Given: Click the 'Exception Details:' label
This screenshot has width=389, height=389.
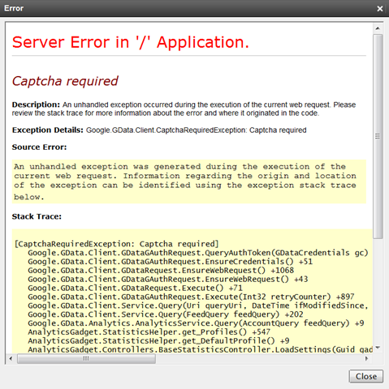Looking at the screenshot, I should click(x=48, y=130).
